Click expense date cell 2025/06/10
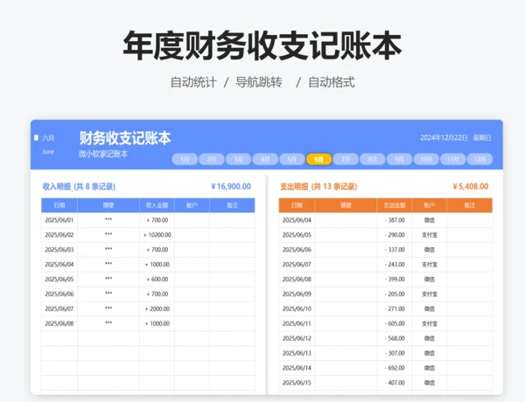The height and width of the screenshot is (402, 525). tap(297, 308)
